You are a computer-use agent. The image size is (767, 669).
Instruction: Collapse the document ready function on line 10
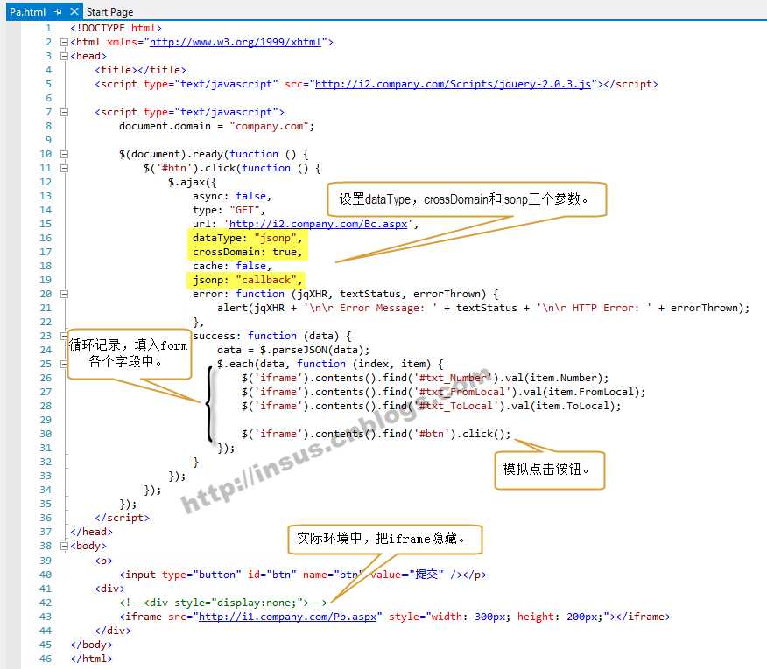click(x=64, y=155)
